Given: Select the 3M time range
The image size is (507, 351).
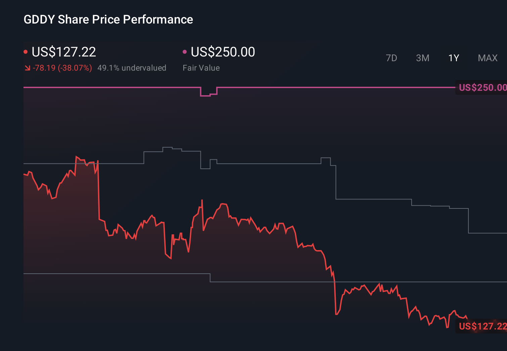Looking at the screenshot, I should point(422,58).
